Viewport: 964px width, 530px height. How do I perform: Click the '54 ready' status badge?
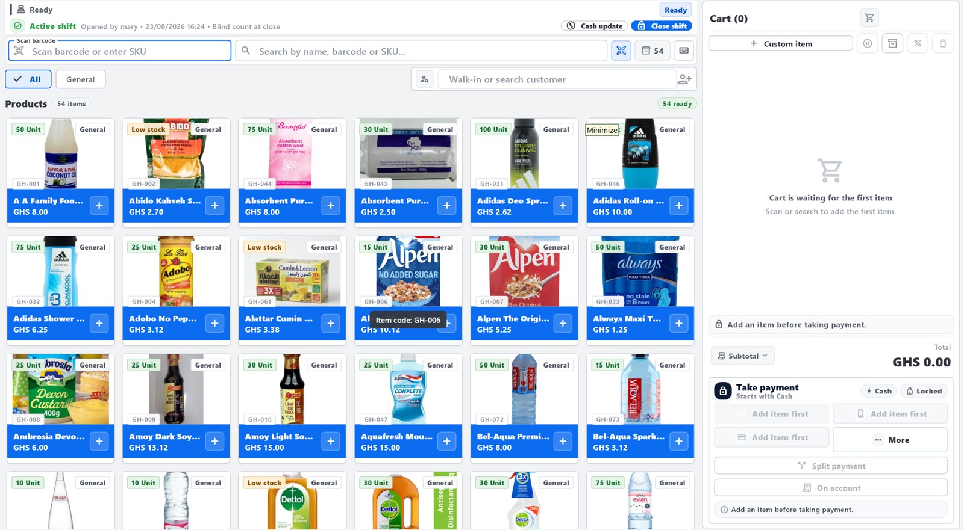677,104
